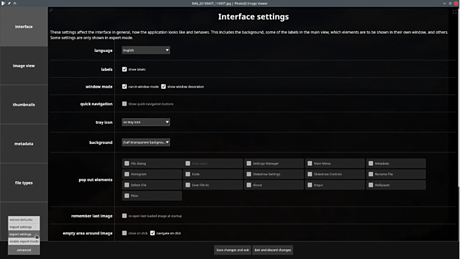Disable show window decoration
The width and height of the screenshot is (460, 259).
164,86
